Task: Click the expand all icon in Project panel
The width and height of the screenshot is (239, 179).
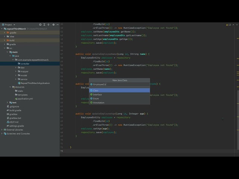Action: click(x=44, y=25)
